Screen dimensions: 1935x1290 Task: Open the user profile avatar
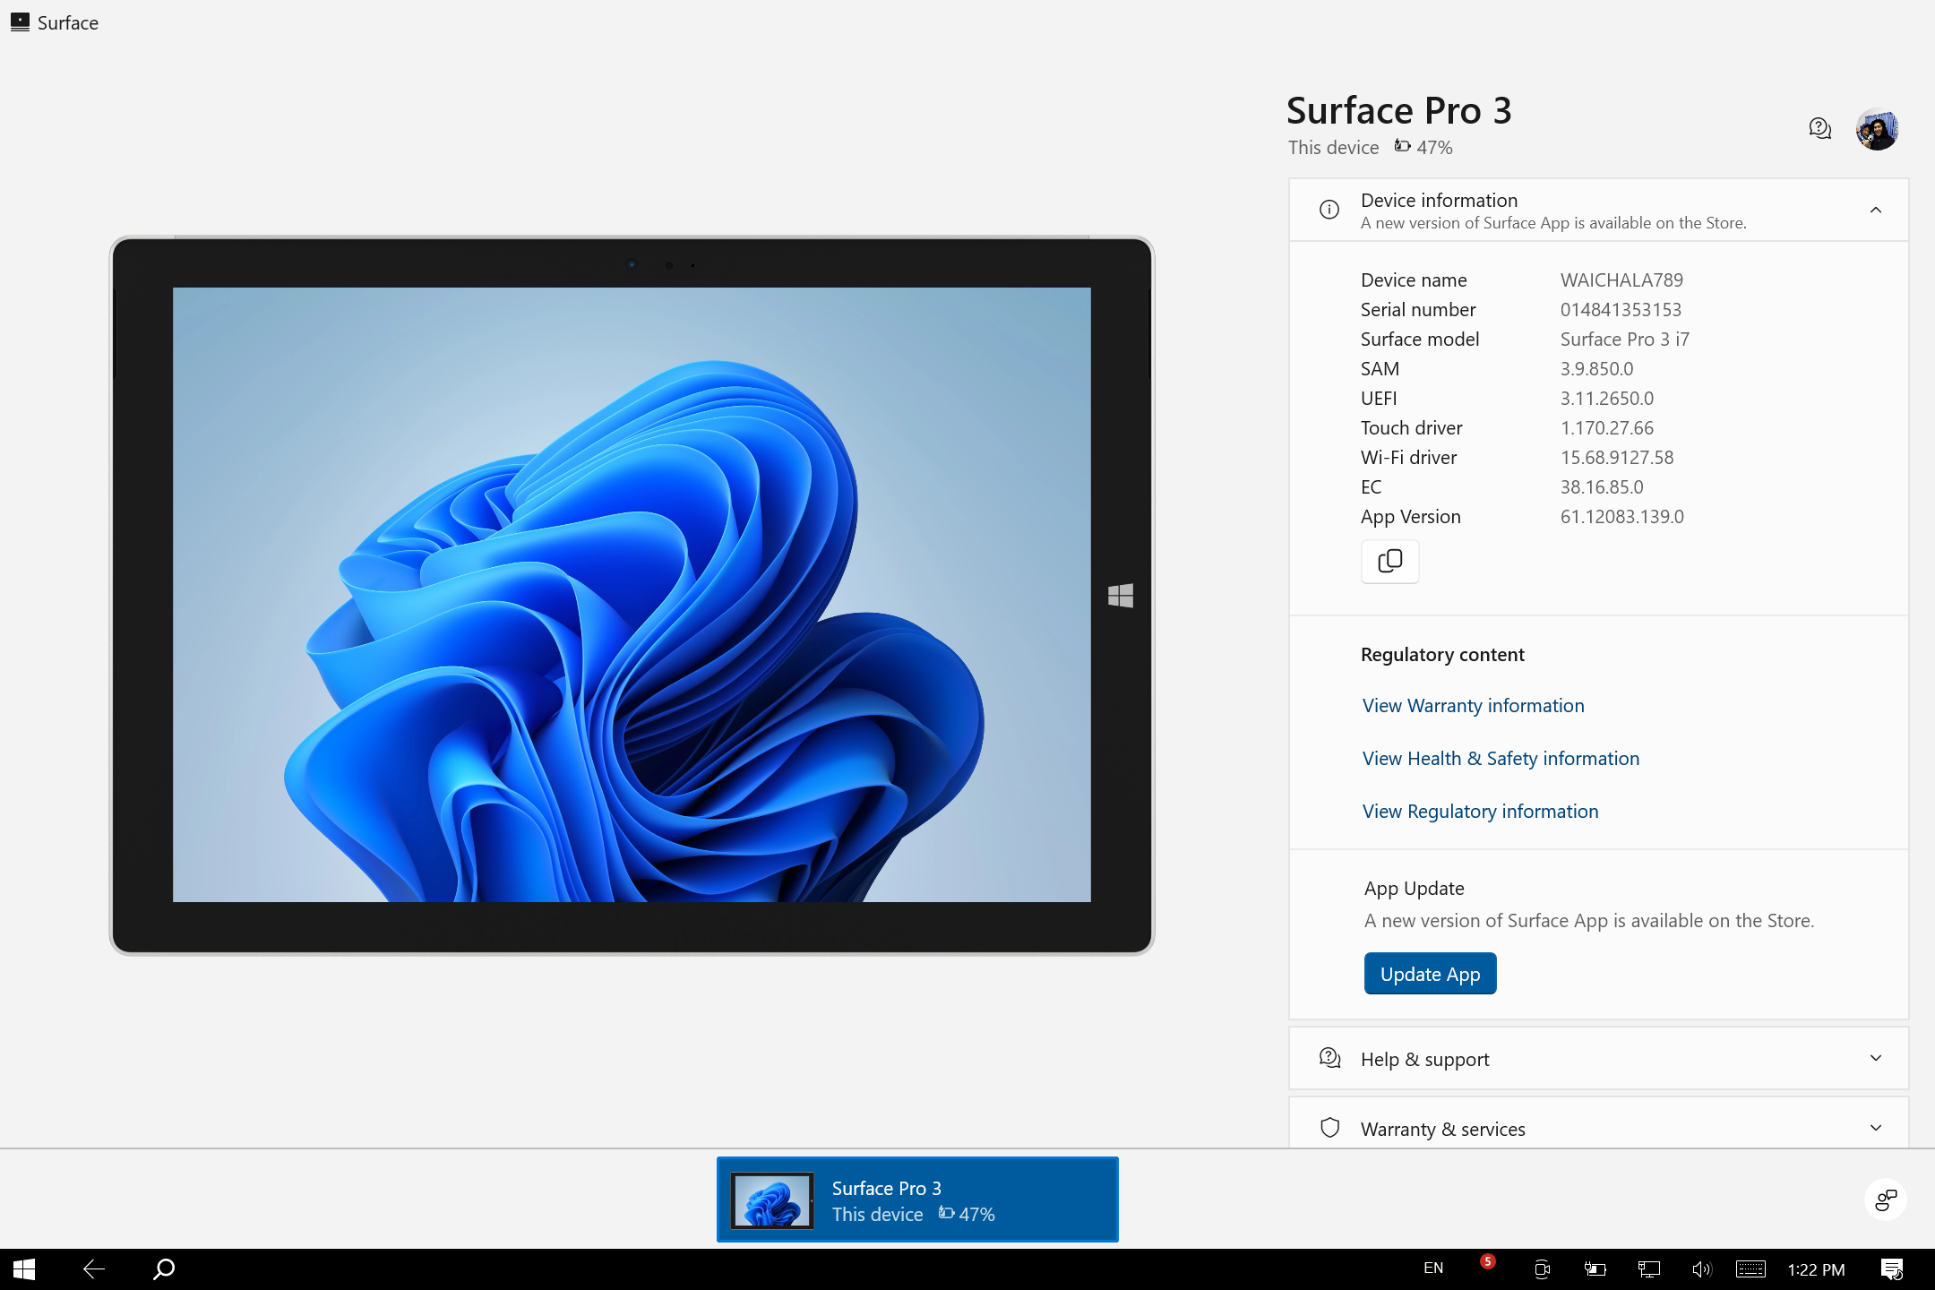tap(1878, 129)
